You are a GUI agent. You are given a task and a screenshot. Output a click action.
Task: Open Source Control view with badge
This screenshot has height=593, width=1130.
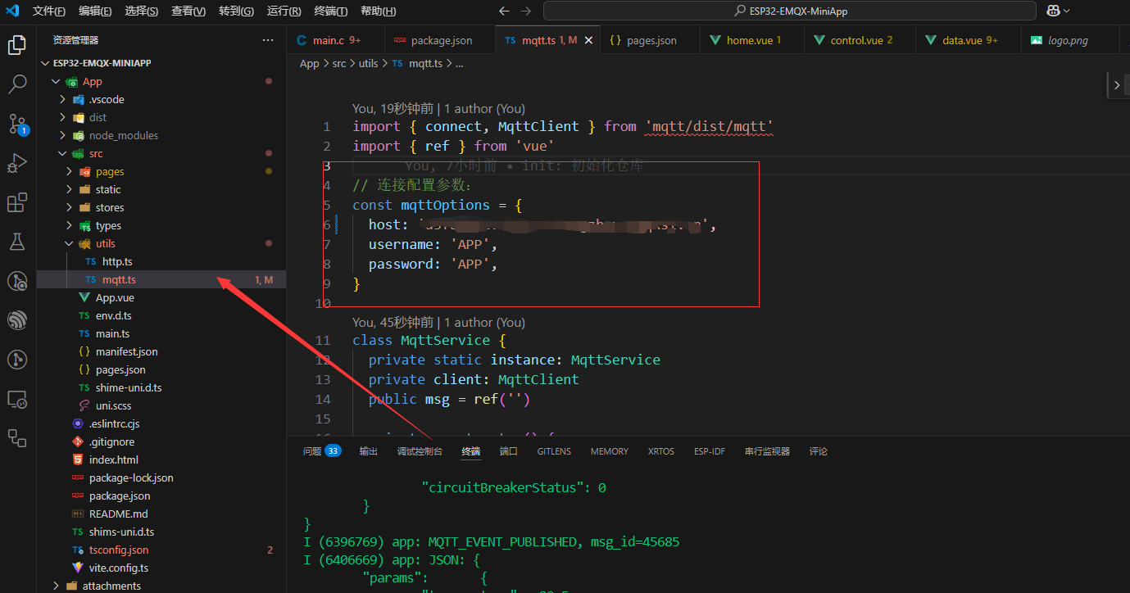pyautogui.click(x=17, y=124)
